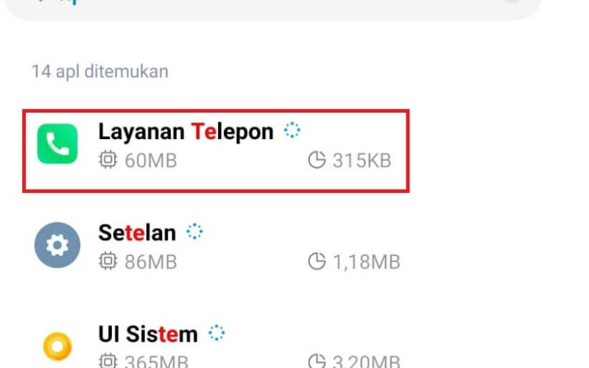Click the memory chip icon next to 365MB
The image size is (589, 368).
(107, 361)
